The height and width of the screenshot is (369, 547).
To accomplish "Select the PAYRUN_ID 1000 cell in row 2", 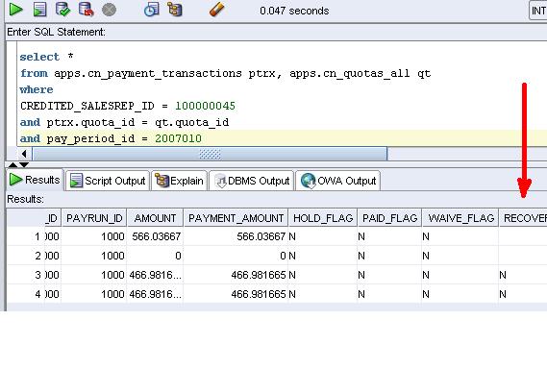I will coord(94,256).
